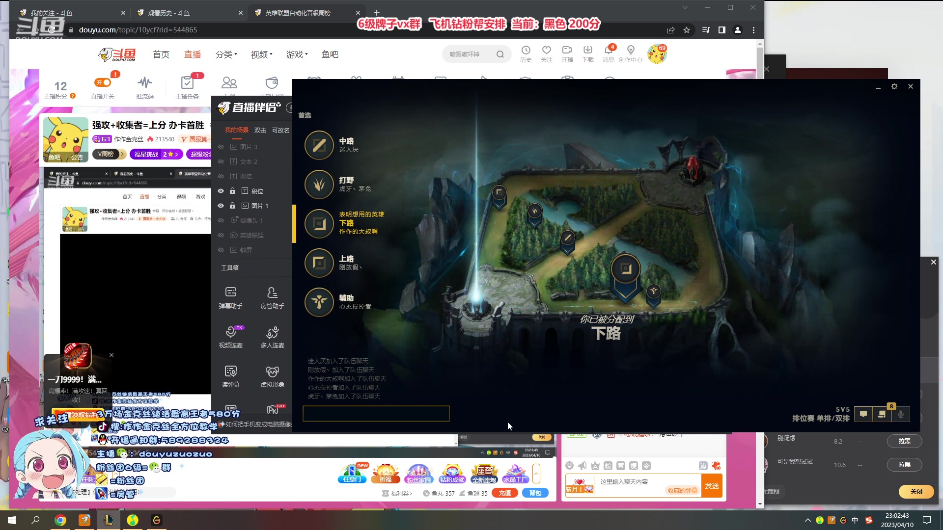The width and height of the screenshot is (943, 530).
Task: Open Douyu 关注 follows icon
Action: [x=547, y=54]
